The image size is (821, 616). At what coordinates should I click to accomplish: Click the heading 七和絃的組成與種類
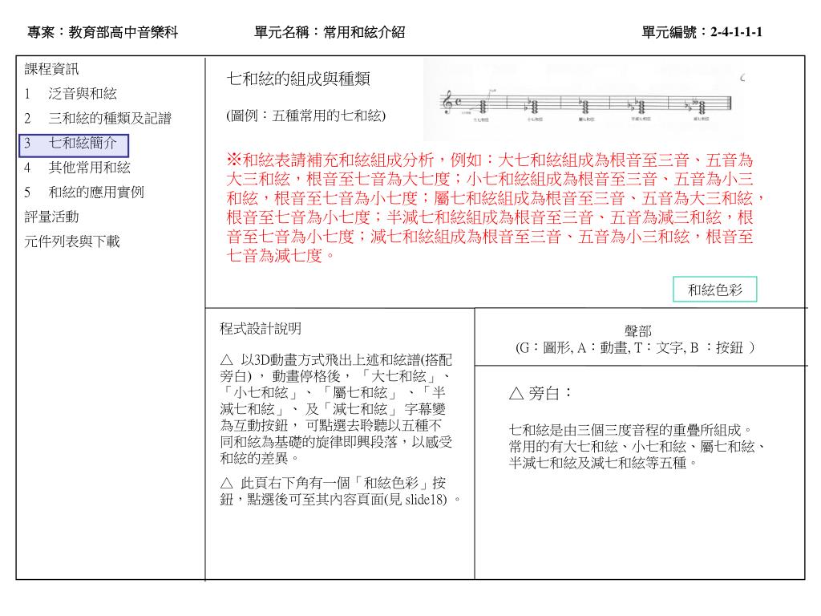(298, 79)
